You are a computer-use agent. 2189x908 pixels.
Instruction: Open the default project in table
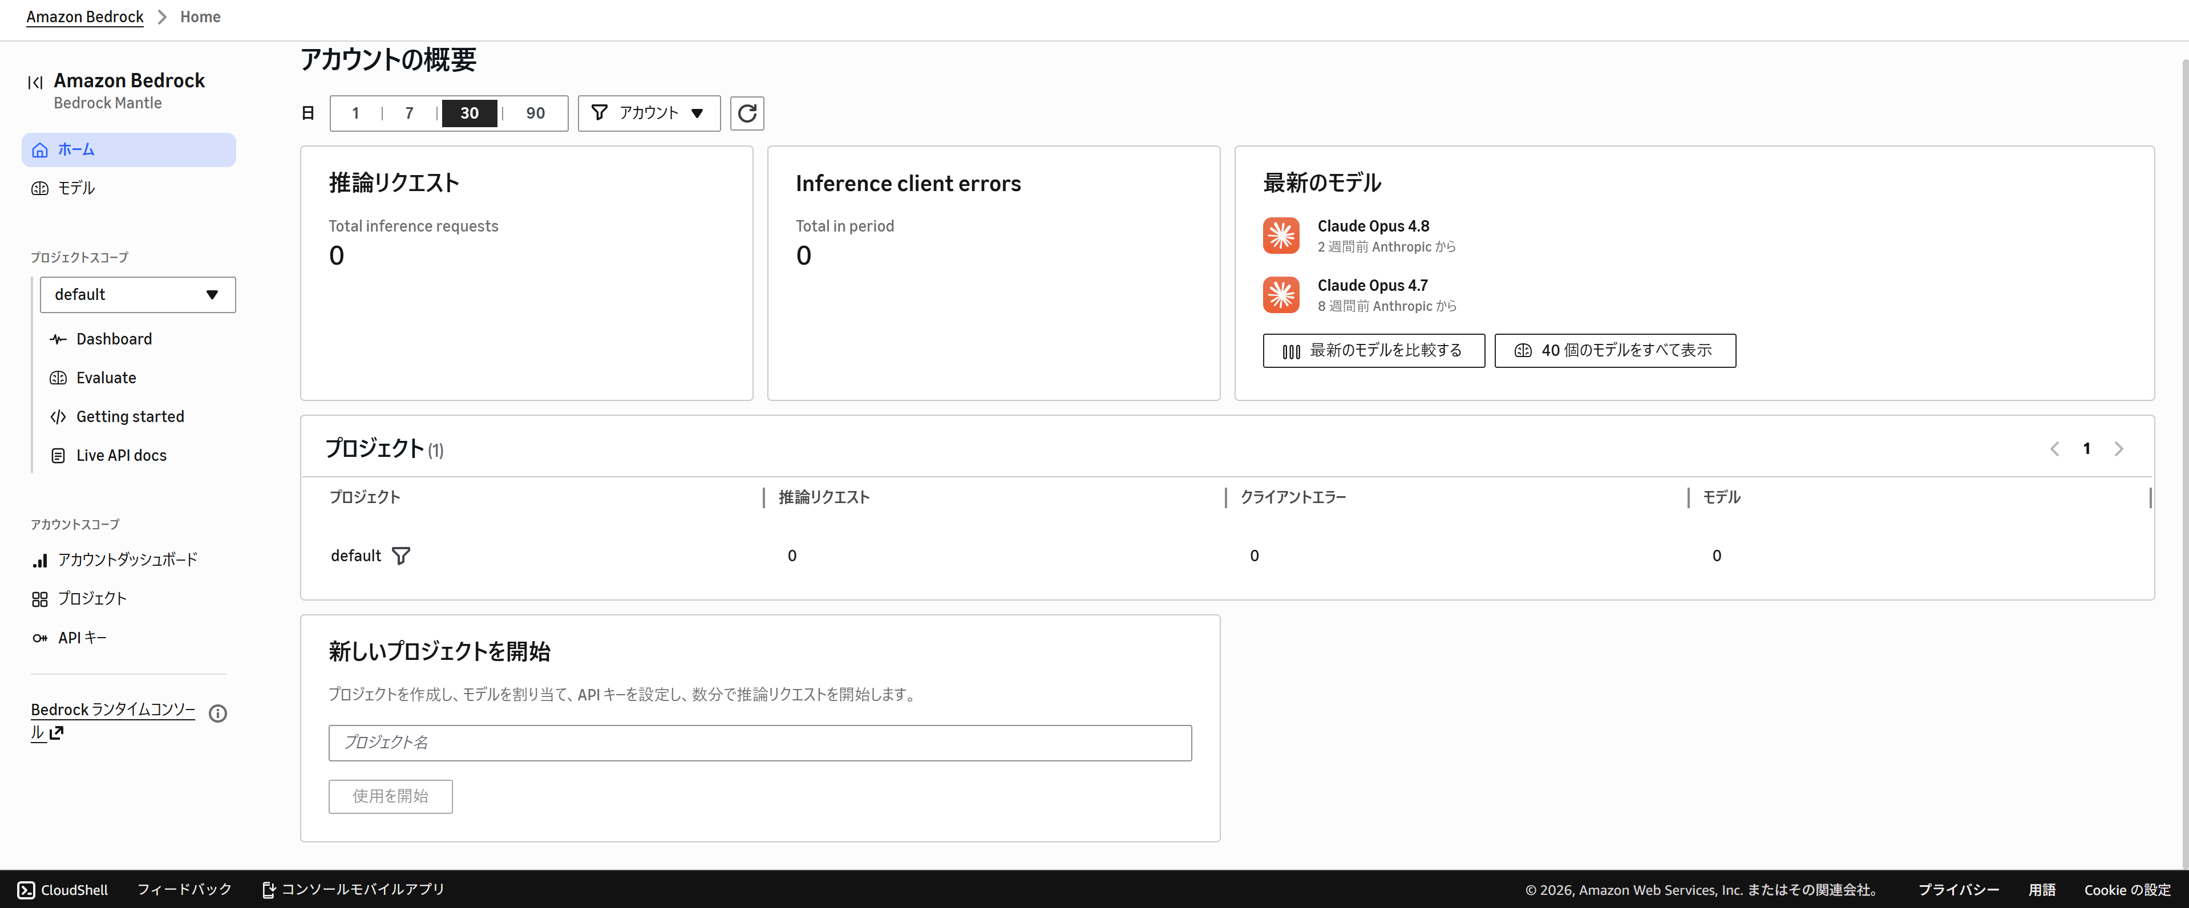point(355,556)
